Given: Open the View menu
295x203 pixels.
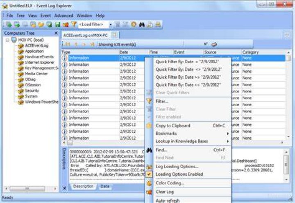Looking at the screenshot, I should [32, 16].
